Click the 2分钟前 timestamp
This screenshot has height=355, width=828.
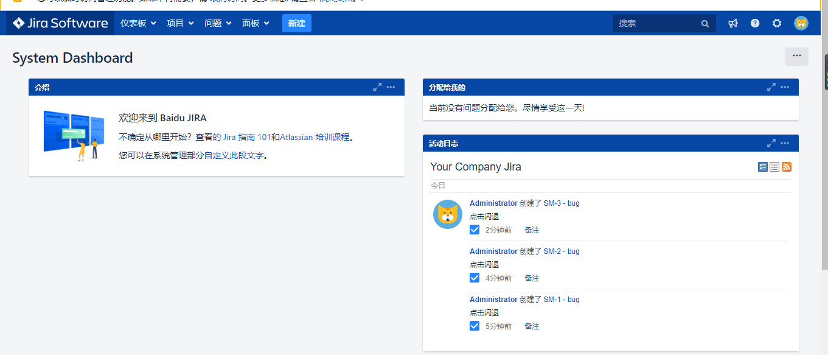498,230
